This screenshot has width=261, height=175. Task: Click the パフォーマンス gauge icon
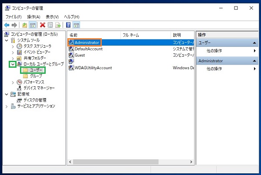click(x=19, y=82)
